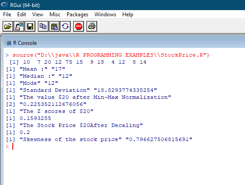Click the "0.22535211267606" output value
The width and height of the screenshot is (245, 185).
tap(53, 104)
